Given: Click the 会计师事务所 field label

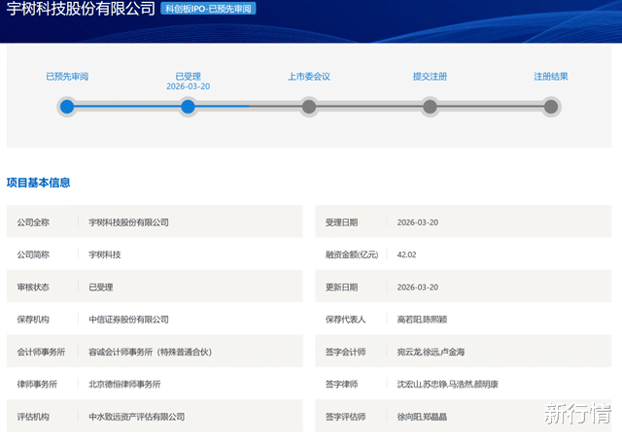Looking at the screenshot, I should point(41,352).
